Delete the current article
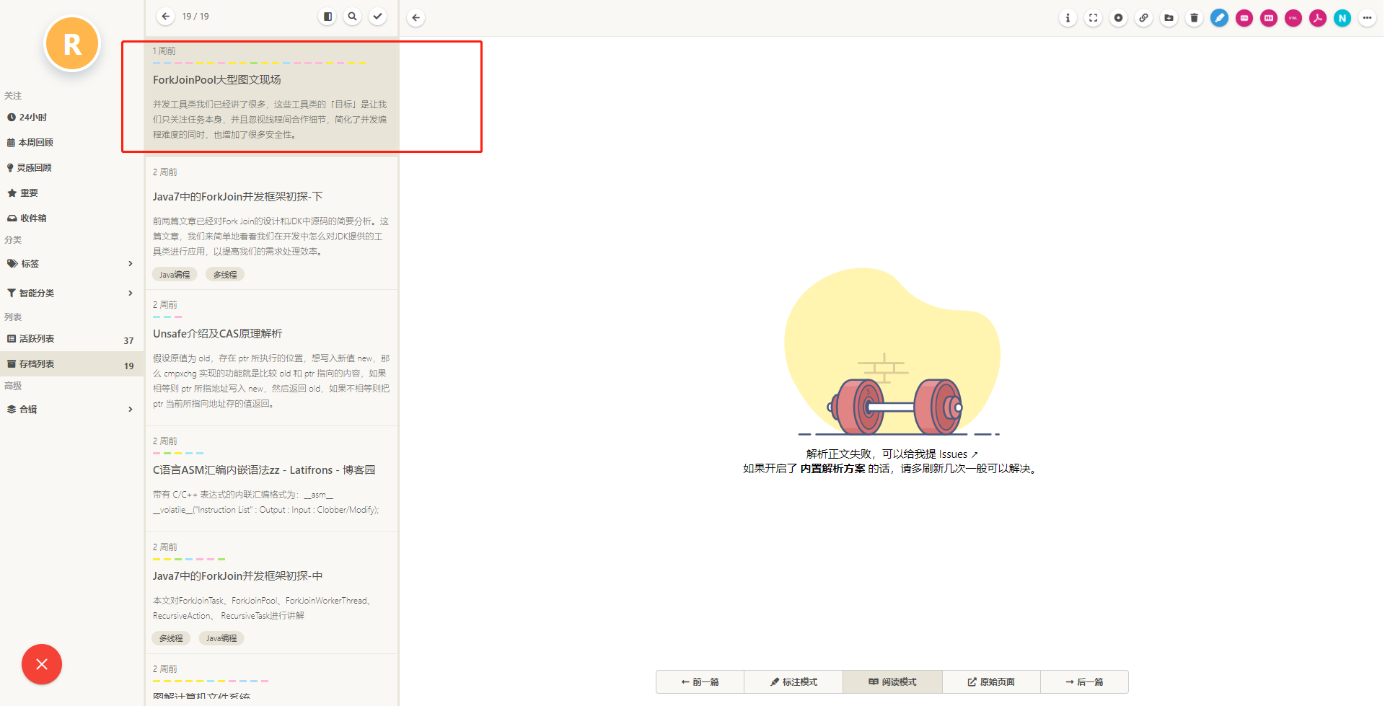 coord(1194,17)
